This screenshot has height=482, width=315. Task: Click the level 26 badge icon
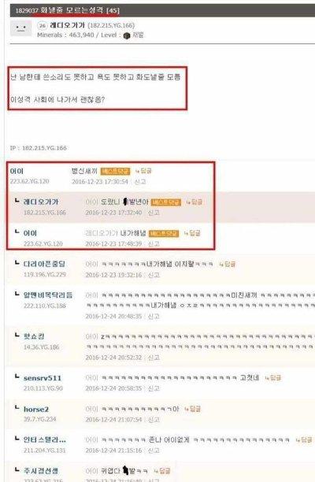pyautogui.click(x=42, y=25)
